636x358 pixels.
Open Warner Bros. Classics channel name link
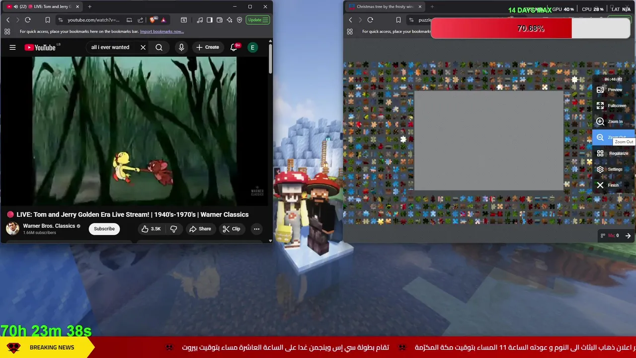(x=49, y=226)
